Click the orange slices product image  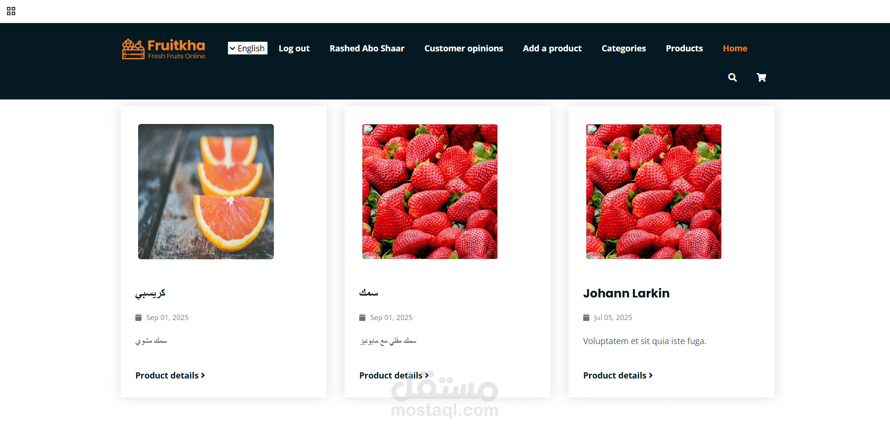[x=206, y=191]
